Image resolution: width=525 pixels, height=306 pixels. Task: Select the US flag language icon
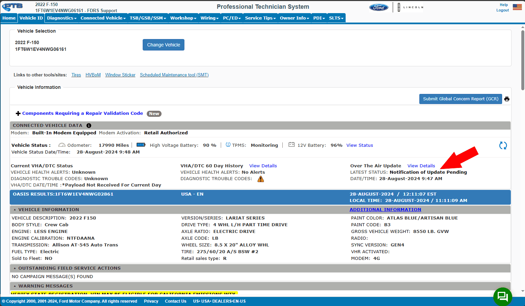pos(517,7)
